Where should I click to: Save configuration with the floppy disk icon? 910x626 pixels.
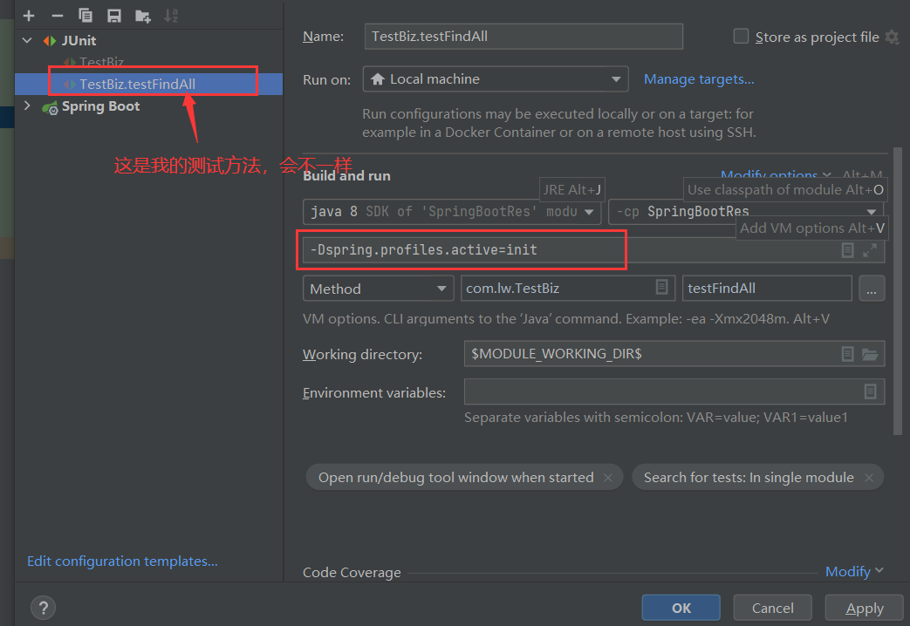click(113, 16)
